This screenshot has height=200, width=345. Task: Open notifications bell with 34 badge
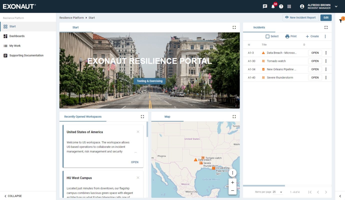tap(273, 6)
